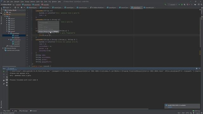Screen dimensions: 203x114
Task: Run with coverage using the shield icon
Action: pyautogui.click(x=185, y=4)
